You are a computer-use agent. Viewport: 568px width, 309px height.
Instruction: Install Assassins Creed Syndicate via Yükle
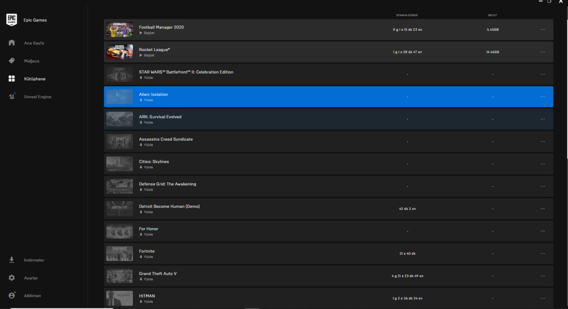click(146, 145)
